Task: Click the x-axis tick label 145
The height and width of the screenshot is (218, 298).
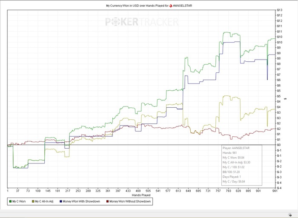Action: (x=48, y=191)
